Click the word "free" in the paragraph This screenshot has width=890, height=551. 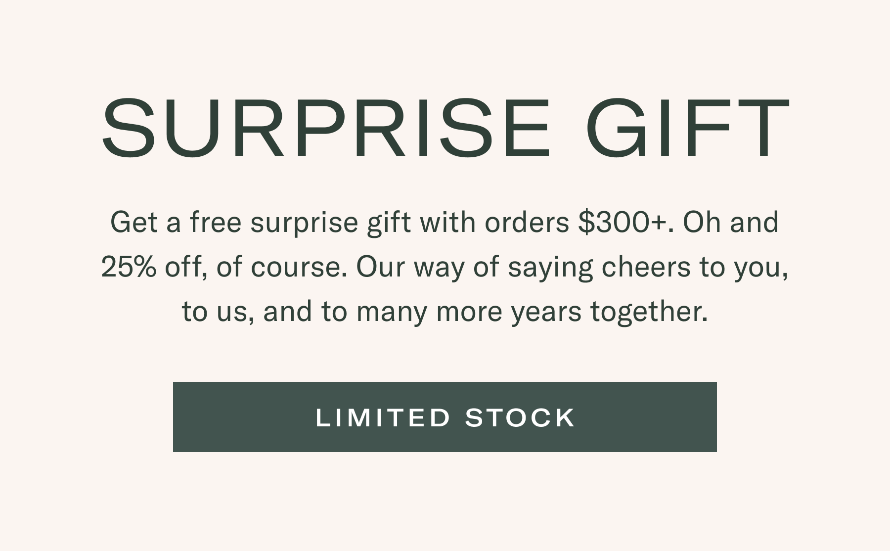pos(216,222)
